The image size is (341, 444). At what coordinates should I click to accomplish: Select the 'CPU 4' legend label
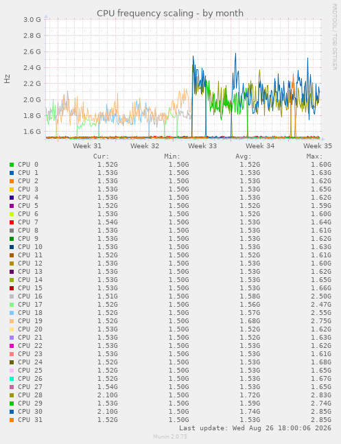pos(28,198)
